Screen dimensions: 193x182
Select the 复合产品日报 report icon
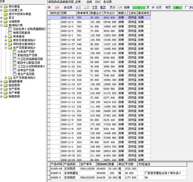tap(15, 74)
